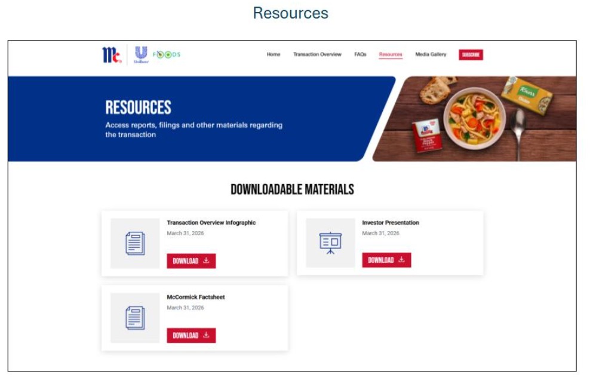Go to the Home page
Viewport: 590px width, 381px height.
tap(274, 54)
